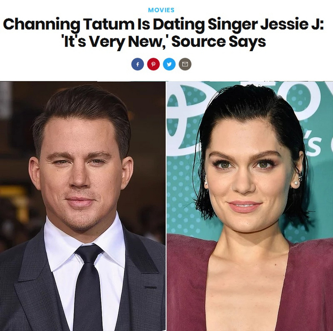Click the word "Singer" in the headline
The width and height of the screenshot is (333, 331).
click(x=233, y=25)
